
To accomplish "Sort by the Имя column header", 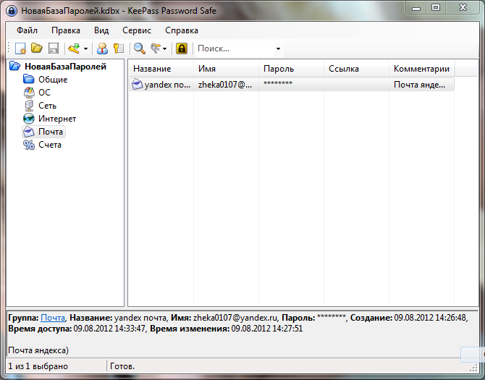I will (x=226, y=69).
